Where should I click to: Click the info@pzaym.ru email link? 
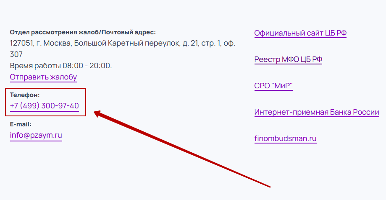pyautogui.click(x=36, y=135)
